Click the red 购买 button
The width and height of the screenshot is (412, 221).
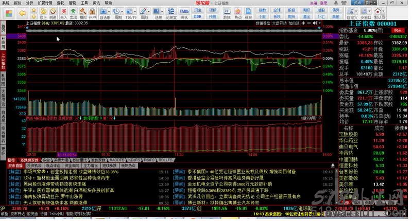tap(398, 30)
